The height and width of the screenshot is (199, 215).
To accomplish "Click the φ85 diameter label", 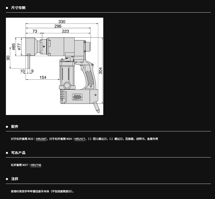I will click(13, 47).
